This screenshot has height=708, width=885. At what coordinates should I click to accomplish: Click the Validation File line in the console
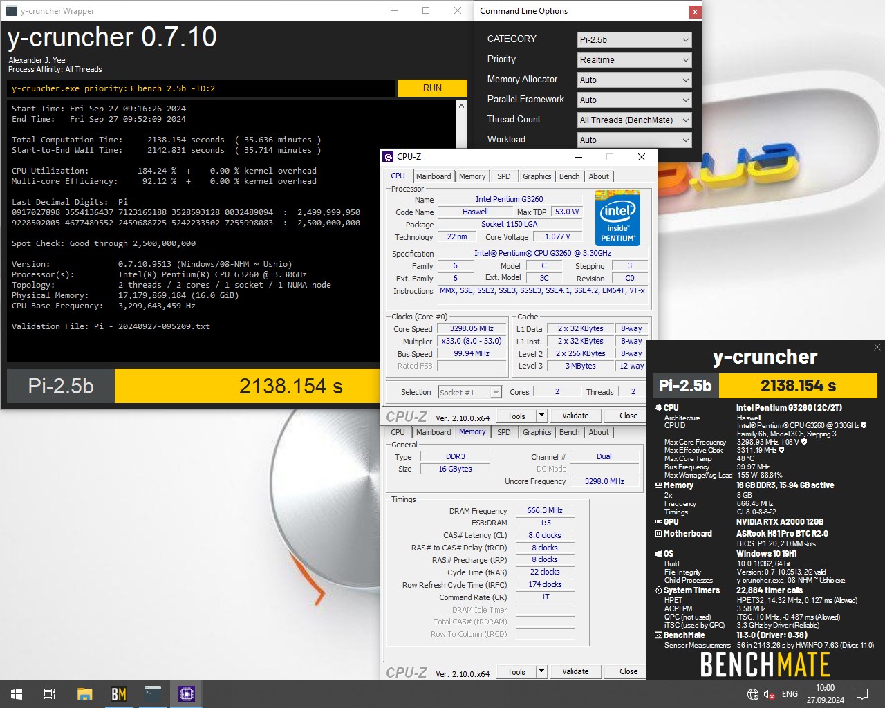111,326
